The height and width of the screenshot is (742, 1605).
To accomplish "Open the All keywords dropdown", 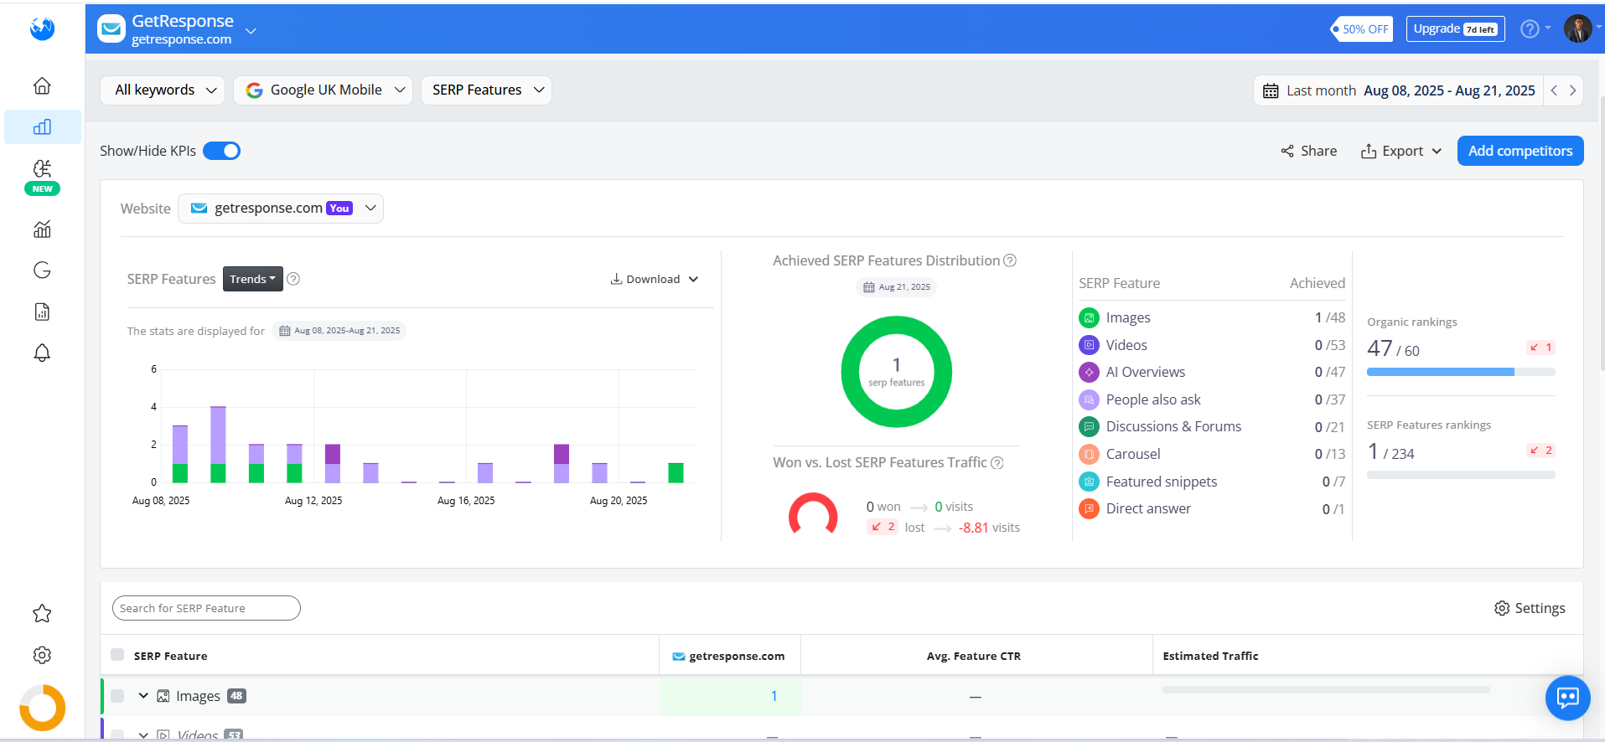I will click(x=163, y=90).
